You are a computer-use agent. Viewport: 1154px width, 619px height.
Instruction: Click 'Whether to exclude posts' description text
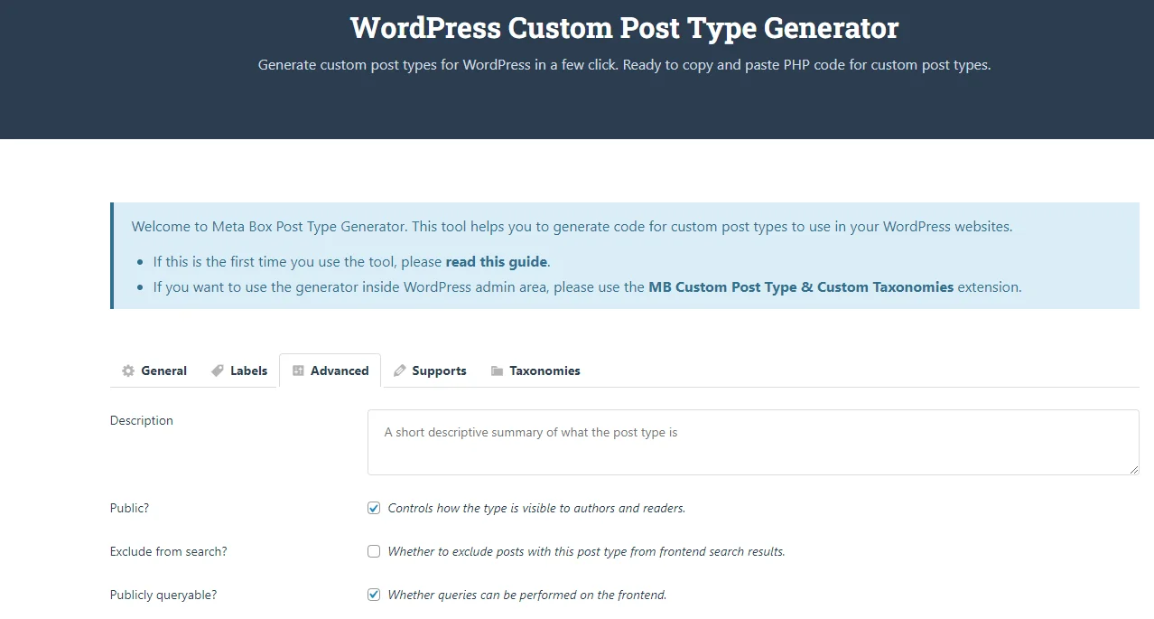(x=586, y=551)
